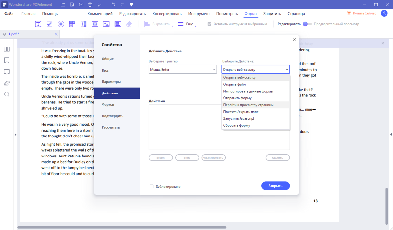Dismiss the blue notification bar
Screen dimensions: 393x230
pos(383,43)
